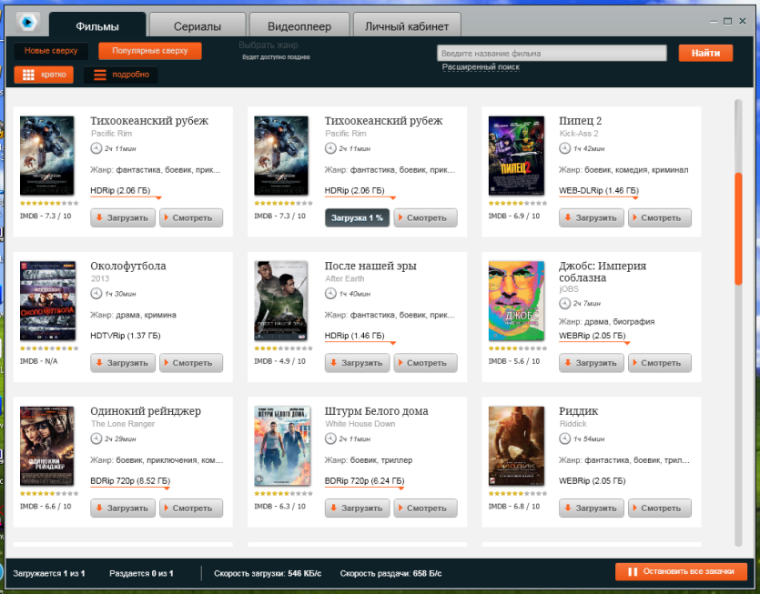The height and width of the screenshot is (594, 760).
Task: Open the После нашей эры poster
Action: click(281, 300)
